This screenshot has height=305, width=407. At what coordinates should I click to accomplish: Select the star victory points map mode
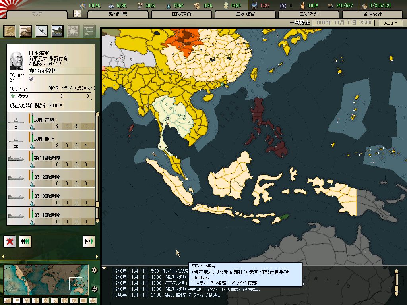(93, 301)
